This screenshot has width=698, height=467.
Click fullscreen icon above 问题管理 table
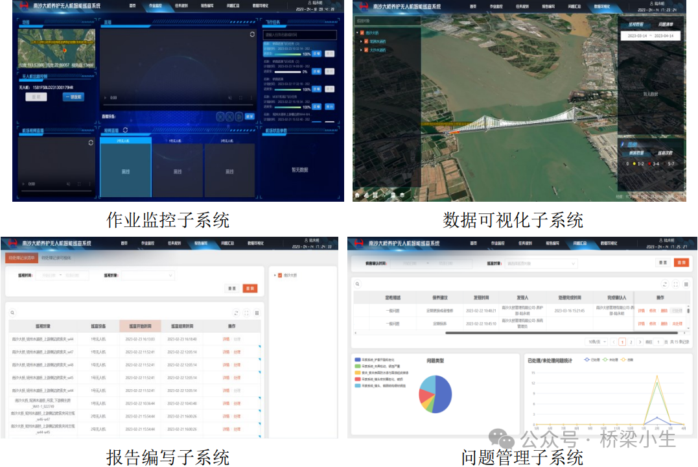pyautogui.click(x=676, y=284)
